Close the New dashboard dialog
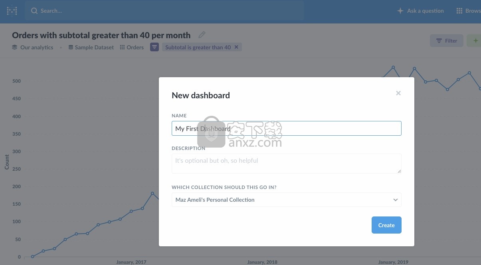 click(398, 93)
